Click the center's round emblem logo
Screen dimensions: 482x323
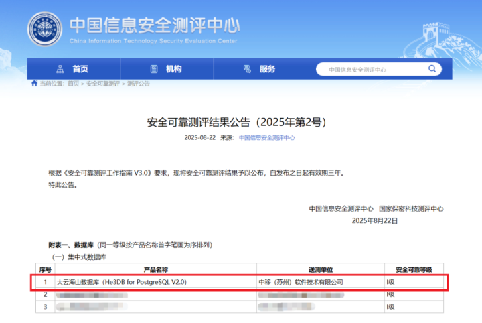click(x=45, y=29)
